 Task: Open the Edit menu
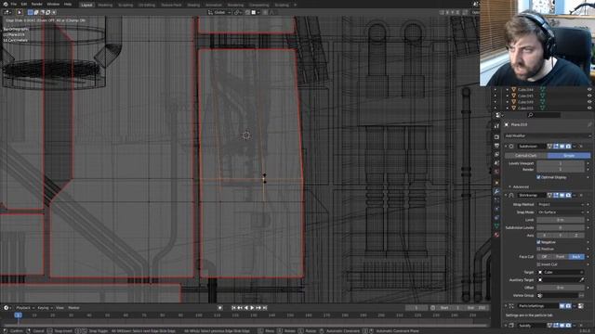[x=24, y=4]
